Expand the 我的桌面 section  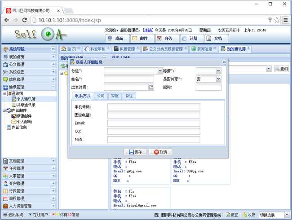click(53, 57)
